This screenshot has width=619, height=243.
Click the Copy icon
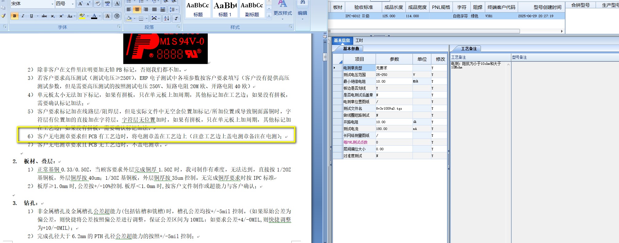pos(3,8)
